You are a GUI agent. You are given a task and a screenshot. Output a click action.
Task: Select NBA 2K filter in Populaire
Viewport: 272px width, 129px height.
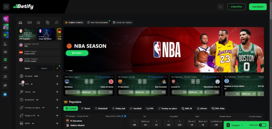[x=187, y=108]
